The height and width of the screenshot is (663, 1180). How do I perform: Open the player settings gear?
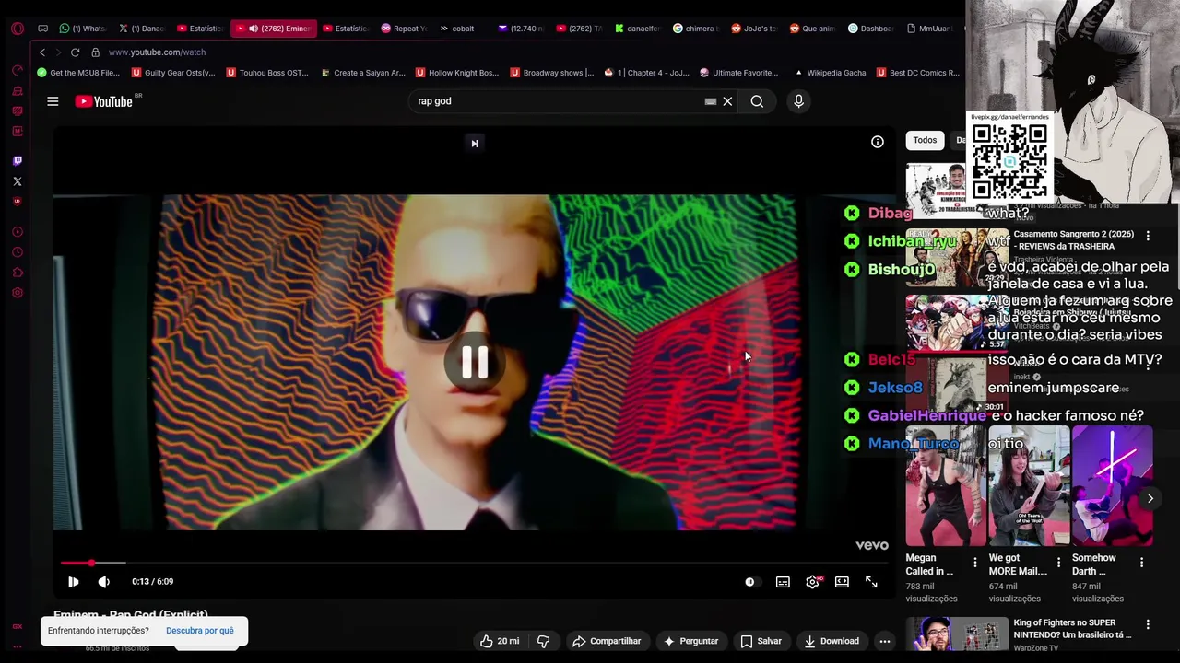812,582
